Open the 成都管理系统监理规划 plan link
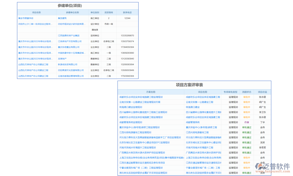This screenshot has width=293, height=176. 131,122
